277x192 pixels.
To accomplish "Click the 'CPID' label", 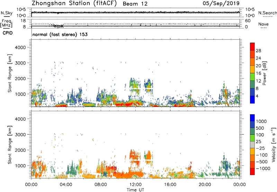I will pos(8,33).
